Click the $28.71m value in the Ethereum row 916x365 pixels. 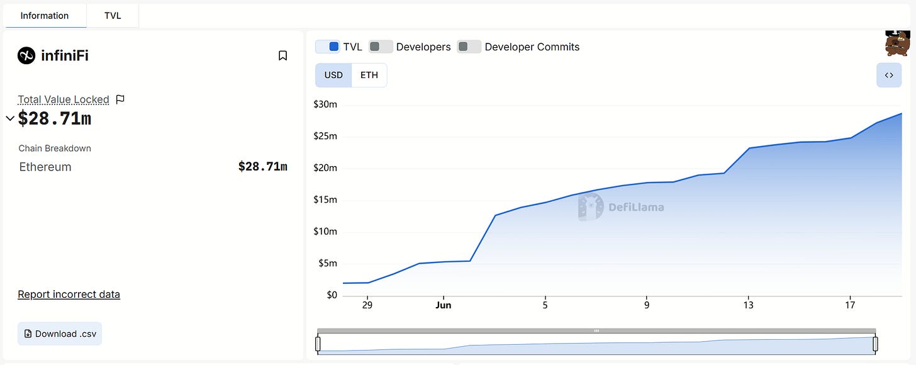tap(263, 167)
